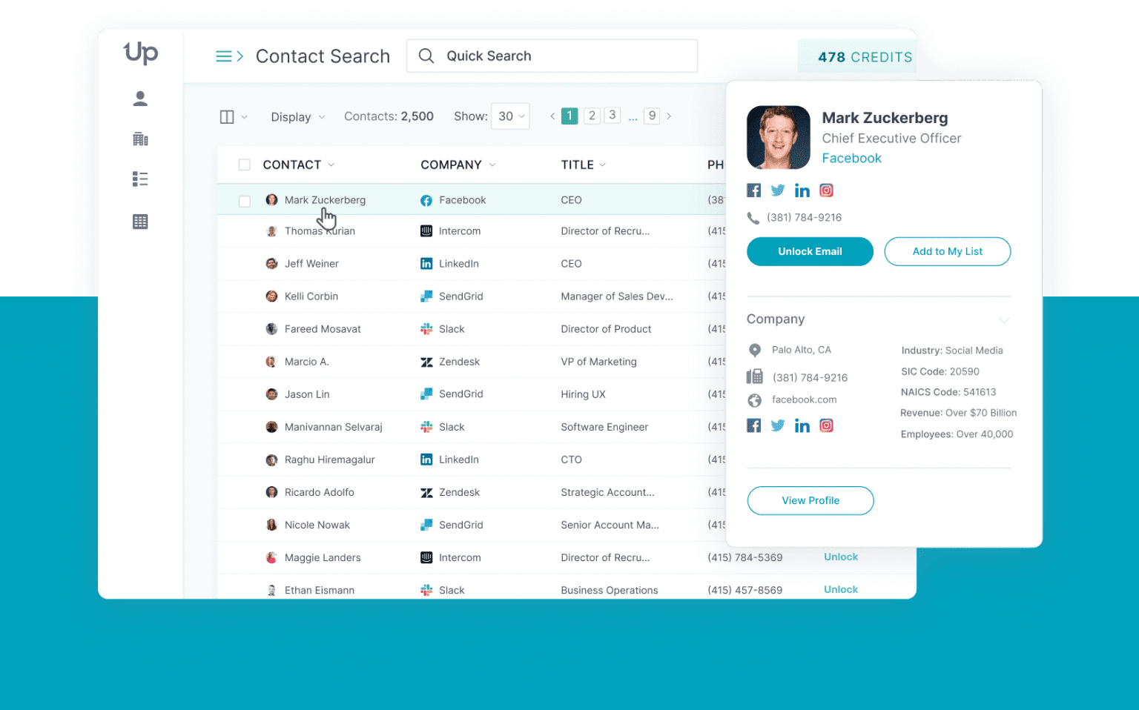
Task: Click the Unlock Email button
Action: [x=810, y=251]
